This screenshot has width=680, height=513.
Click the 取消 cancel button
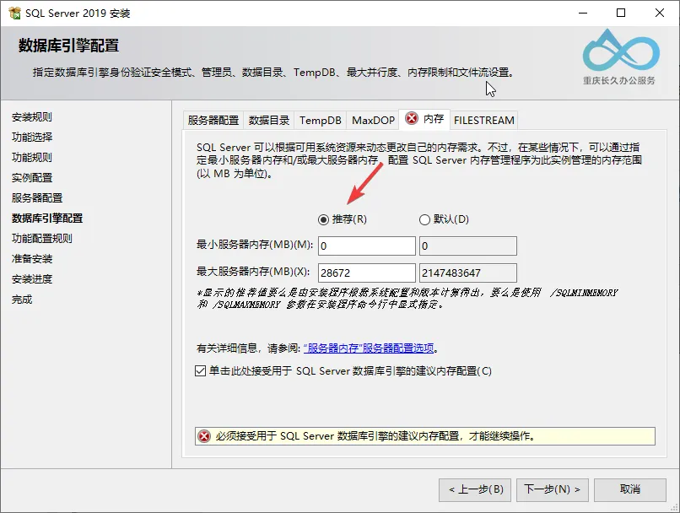629,489
